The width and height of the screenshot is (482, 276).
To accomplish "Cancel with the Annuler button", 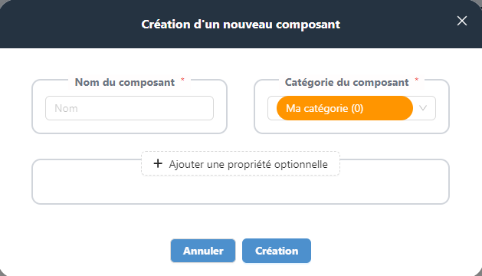I will coord(203,251).
